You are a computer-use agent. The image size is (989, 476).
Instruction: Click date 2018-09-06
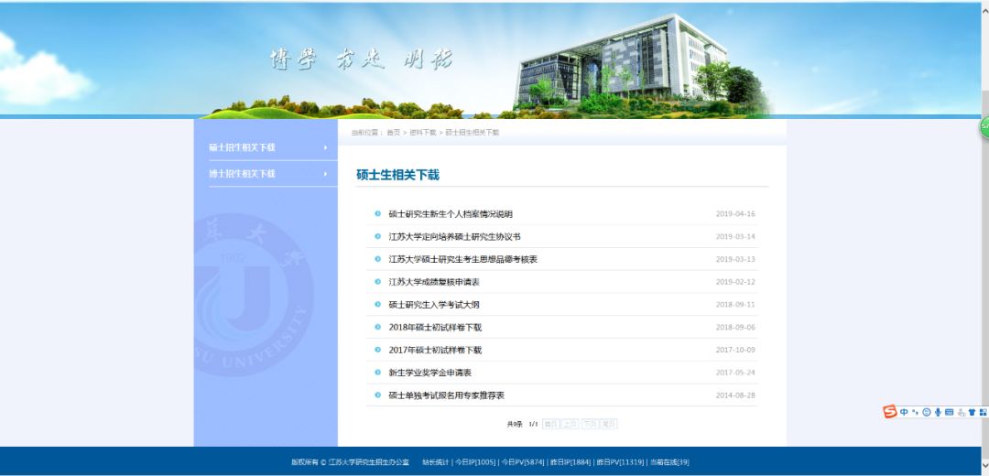pos(735,328)
